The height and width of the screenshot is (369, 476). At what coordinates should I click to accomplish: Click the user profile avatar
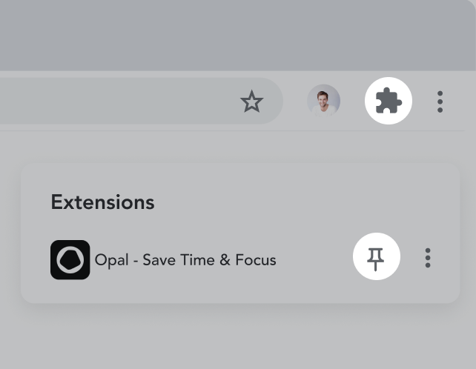(x=324, y=101)
